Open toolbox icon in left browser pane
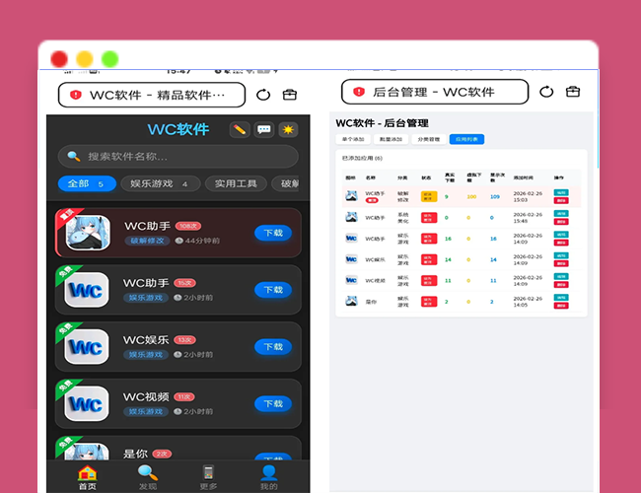 290,95
